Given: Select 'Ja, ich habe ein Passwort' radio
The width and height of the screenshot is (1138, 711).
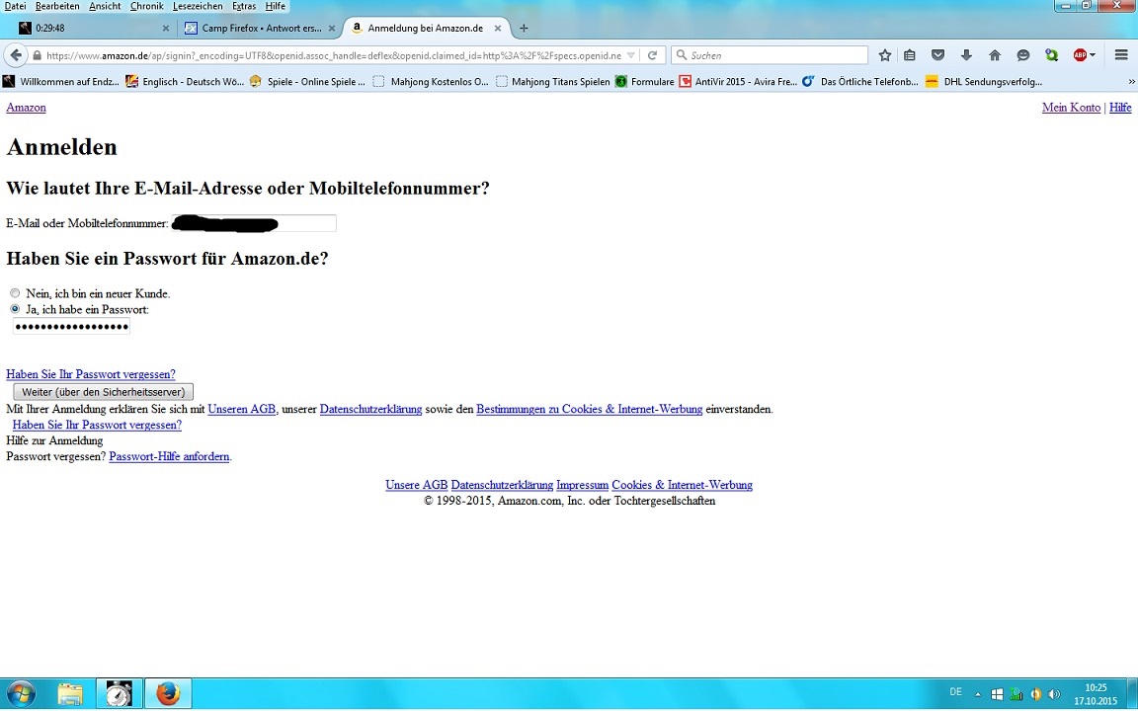Looking at the screenshot, I should pyautogui.click(x=15, y=309).
